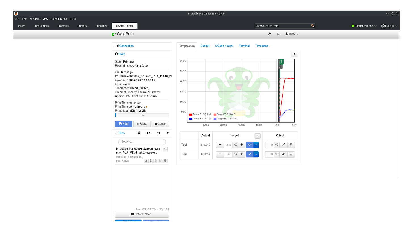Screen dimensions: 413x237
Task: Open the Edit menu
Action: [x=25, y=19]
